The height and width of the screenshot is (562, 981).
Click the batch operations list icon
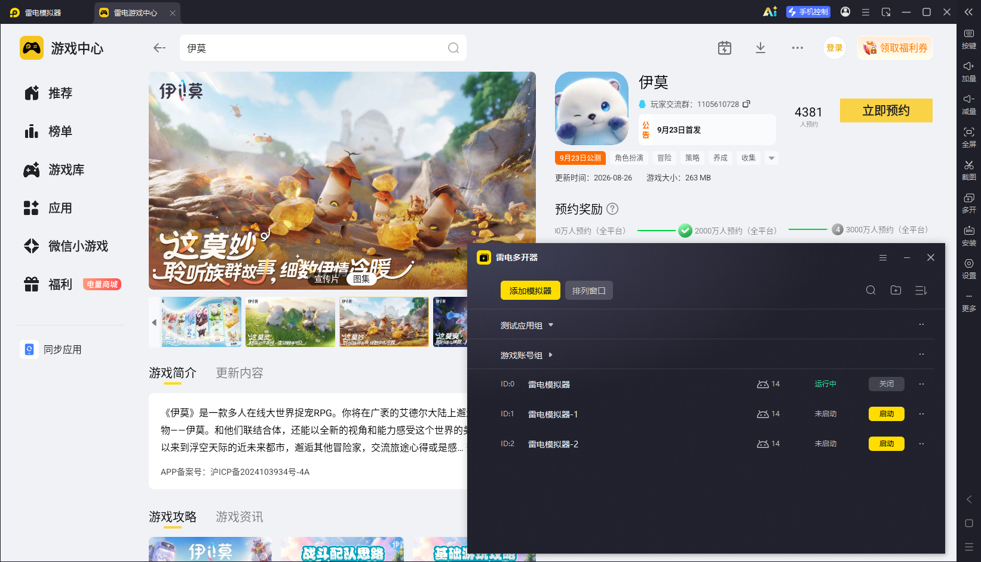[x=921, y=290]
